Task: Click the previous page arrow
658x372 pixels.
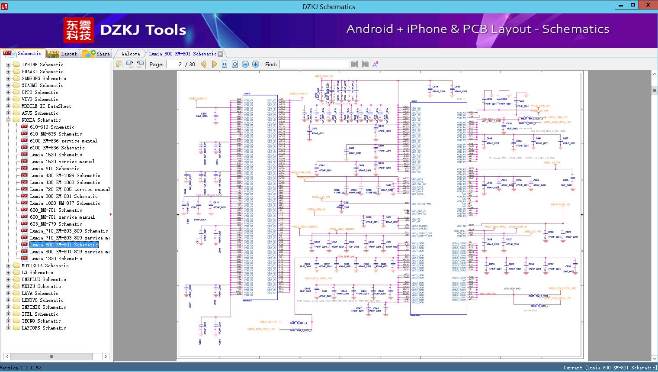Action: tap(203, 64)
